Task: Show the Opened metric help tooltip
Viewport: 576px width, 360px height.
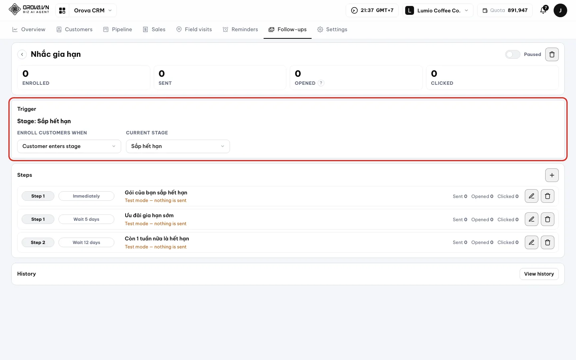Action: click(321, 83)
